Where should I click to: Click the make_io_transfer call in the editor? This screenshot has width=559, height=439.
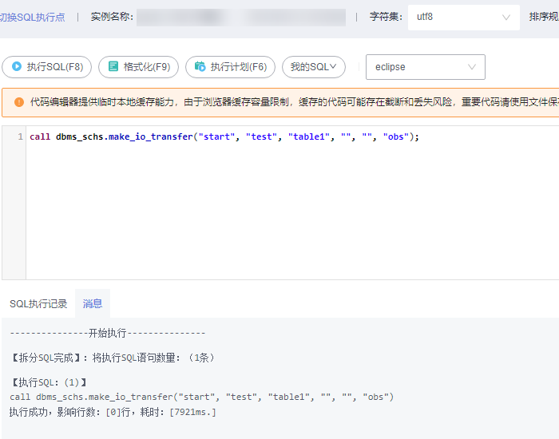click(150, 136)
